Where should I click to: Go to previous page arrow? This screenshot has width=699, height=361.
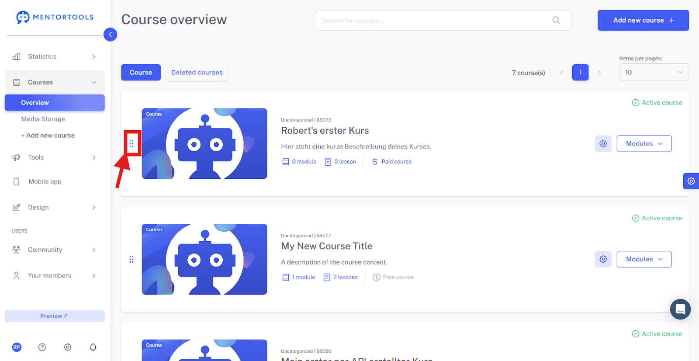tap(561, 73)
